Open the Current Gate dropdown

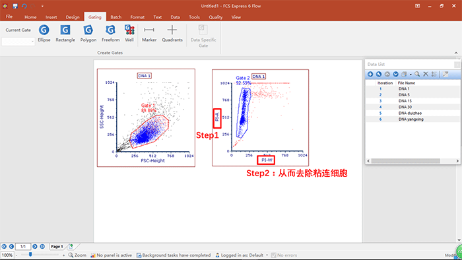[18, 42]
